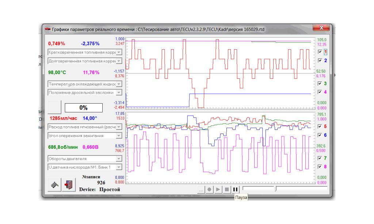Screen dimensions: 374x224
Task: Open the Кратковременная топливная коррекция dropdown
Action: point(118,53)
